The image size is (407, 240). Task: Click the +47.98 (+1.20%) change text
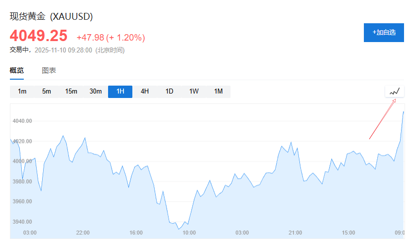pyautogui.click(x=111, y=38)
